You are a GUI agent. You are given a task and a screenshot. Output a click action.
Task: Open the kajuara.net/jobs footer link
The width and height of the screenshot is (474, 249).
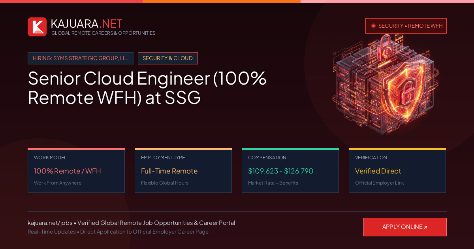click(50, 223)
